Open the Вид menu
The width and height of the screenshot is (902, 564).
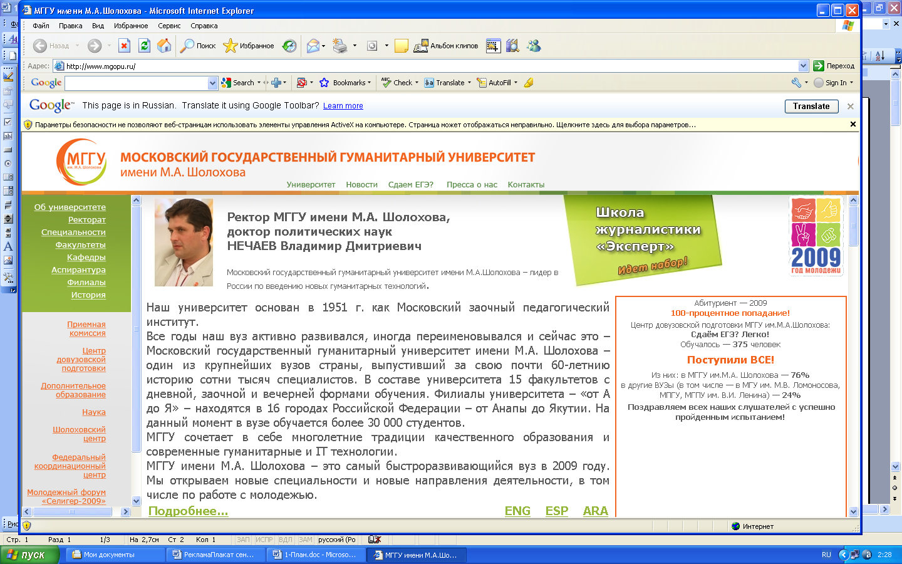pyautogui.click(x=98, y=26)
